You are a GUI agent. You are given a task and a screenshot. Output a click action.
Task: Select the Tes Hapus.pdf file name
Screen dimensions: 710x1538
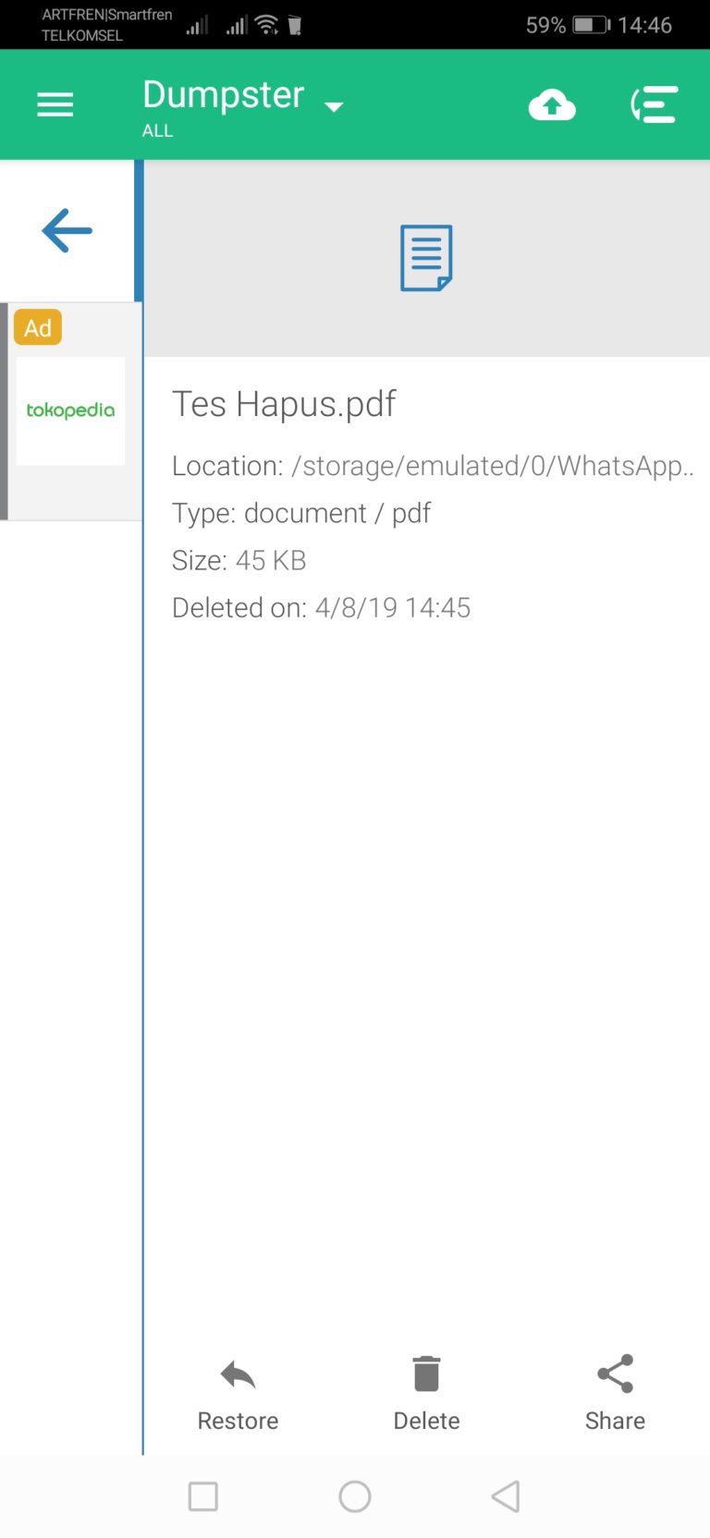pyautogui.click(x=284, y=404)
